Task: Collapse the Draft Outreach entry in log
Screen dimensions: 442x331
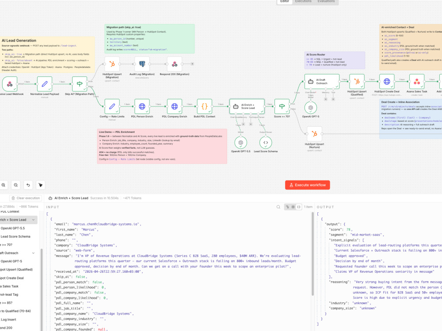Action: click(33, 253)
